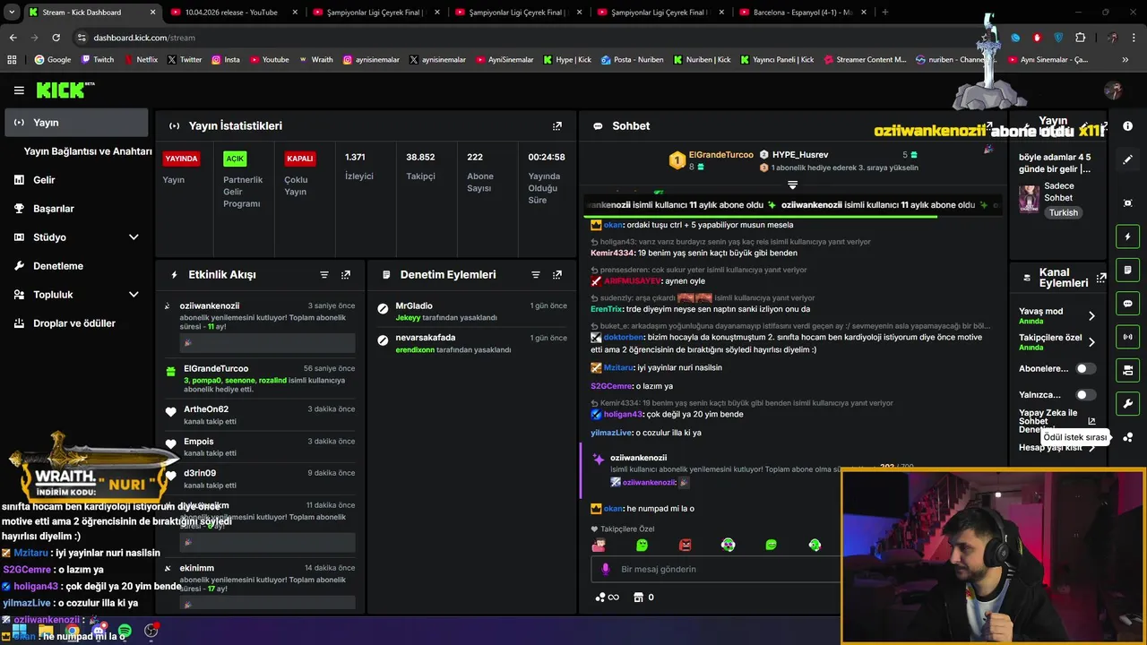Toggle the lightning bolt panel in right toolbar
The image size is (1147, 645).
[1128, 236]
